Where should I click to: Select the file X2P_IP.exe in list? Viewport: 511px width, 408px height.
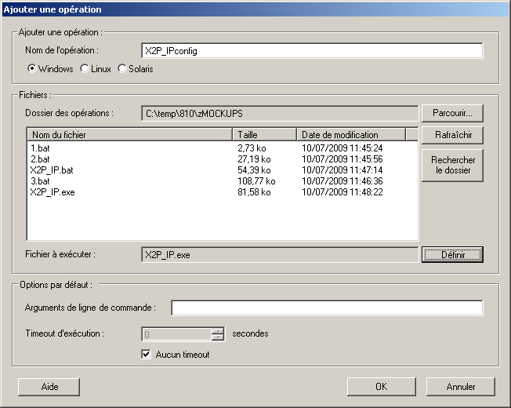53,191
